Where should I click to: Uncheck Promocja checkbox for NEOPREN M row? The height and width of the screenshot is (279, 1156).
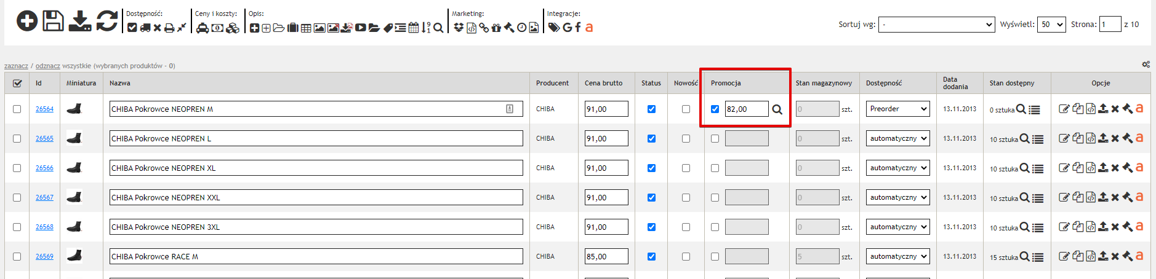(715, 109)
